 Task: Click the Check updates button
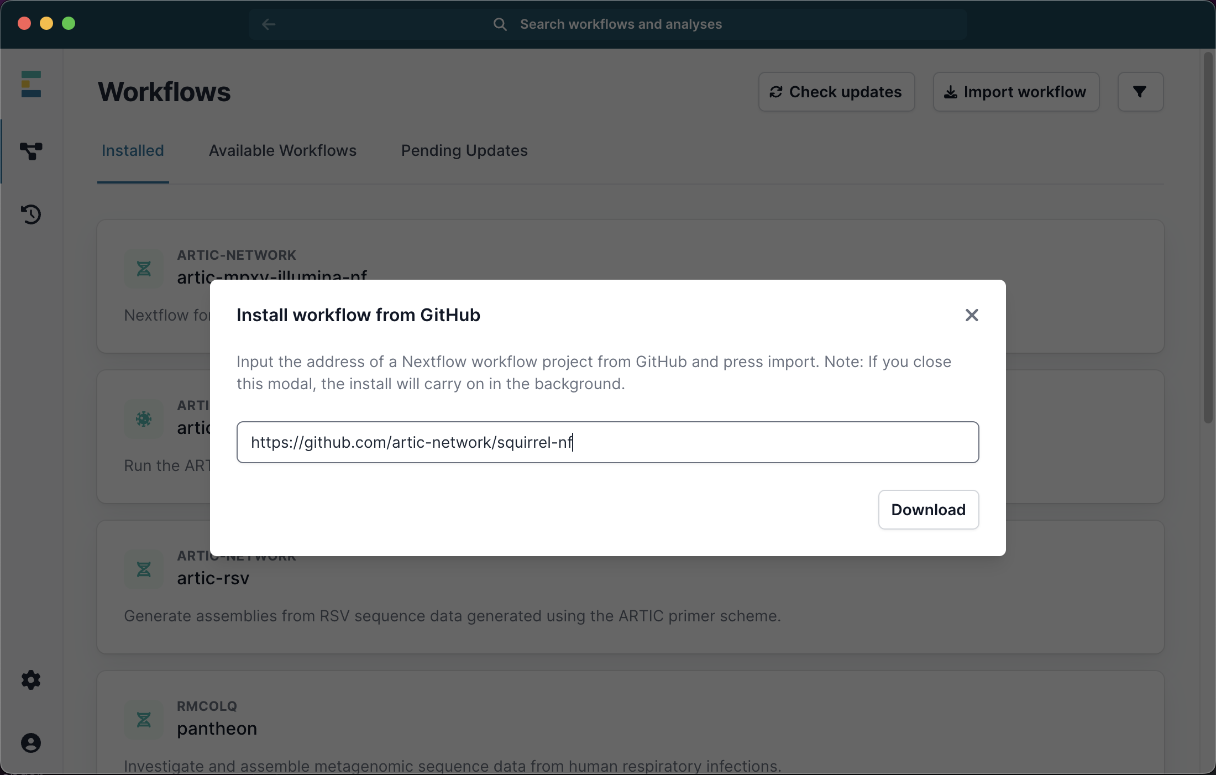836,92
